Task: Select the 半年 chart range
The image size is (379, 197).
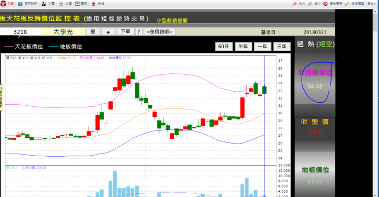Action: [243, 47]
